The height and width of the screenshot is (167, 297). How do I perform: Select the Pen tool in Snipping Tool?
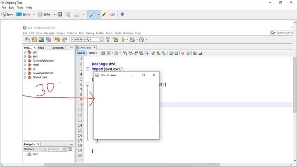click(92, 14)
